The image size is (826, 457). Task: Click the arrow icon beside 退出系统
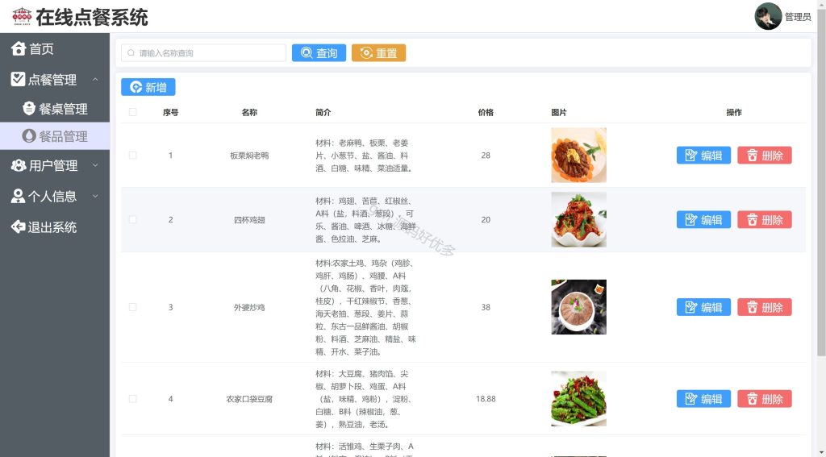[18, 227]
